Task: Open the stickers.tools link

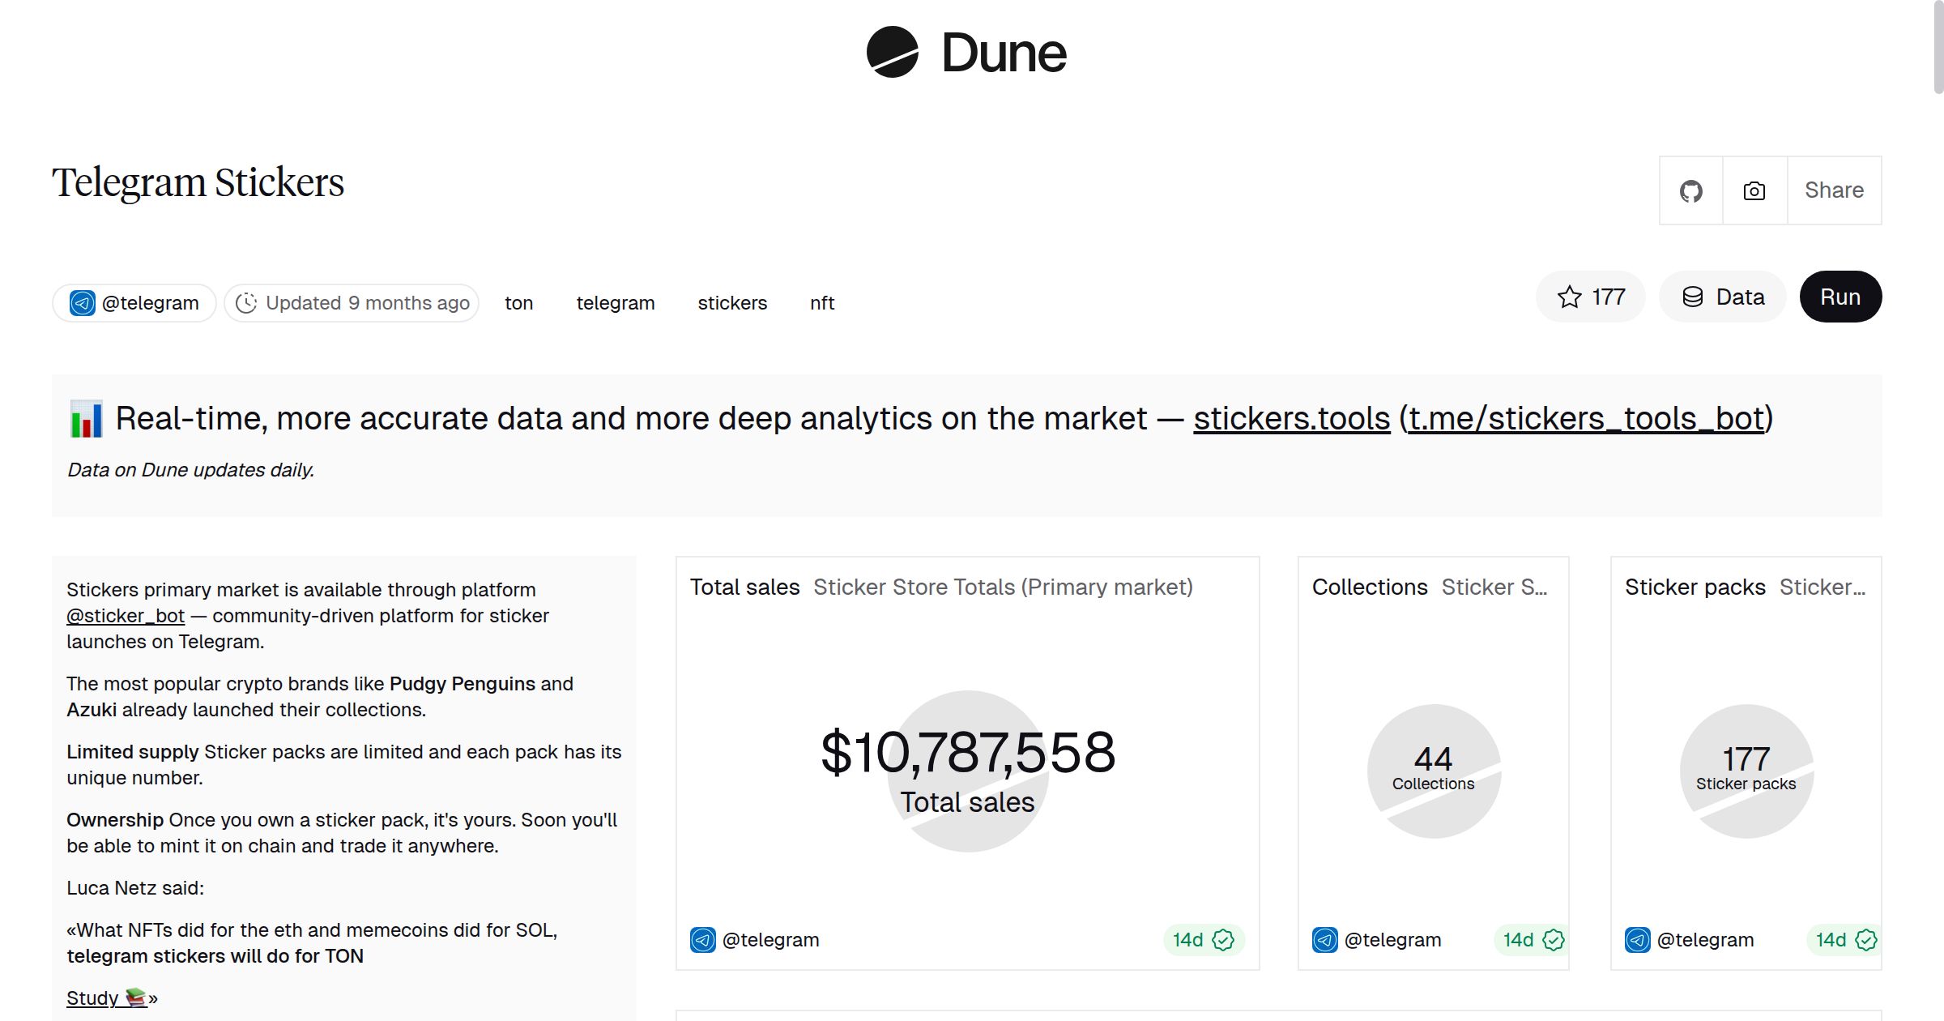Action: pyautogui.click(x=1291, y=419)
